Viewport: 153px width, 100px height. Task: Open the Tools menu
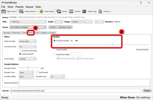point(10,7)
